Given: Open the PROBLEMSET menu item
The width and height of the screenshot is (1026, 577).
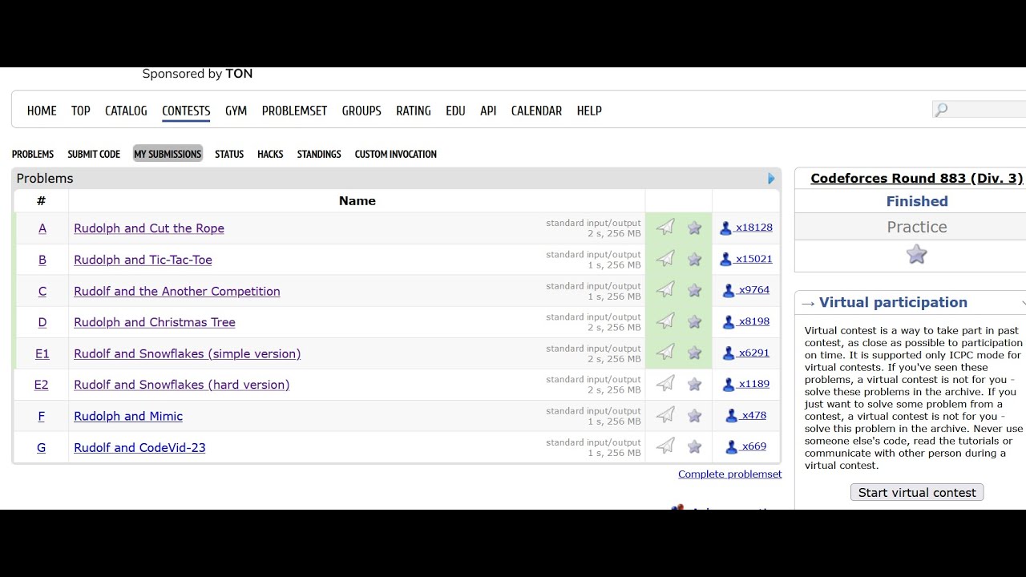Looking at the screenshot, I should tap(294, 111).
